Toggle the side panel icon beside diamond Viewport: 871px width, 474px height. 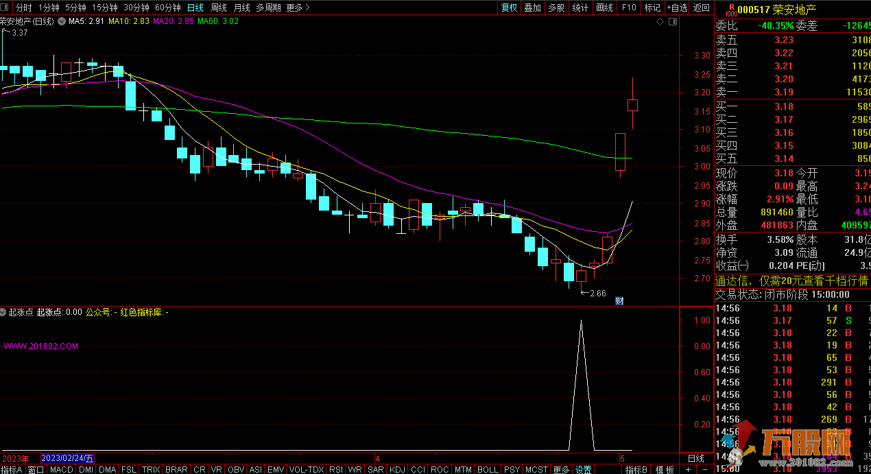[x=673, y=22]
